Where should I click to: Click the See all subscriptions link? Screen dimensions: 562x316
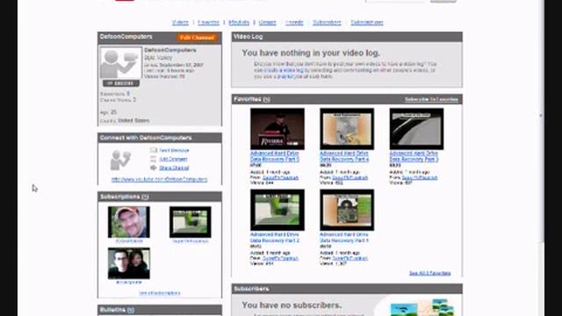click(x=160, y=293)
